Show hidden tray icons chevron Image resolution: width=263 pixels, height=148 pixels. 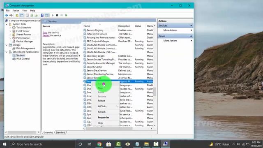tap(234, 144)
